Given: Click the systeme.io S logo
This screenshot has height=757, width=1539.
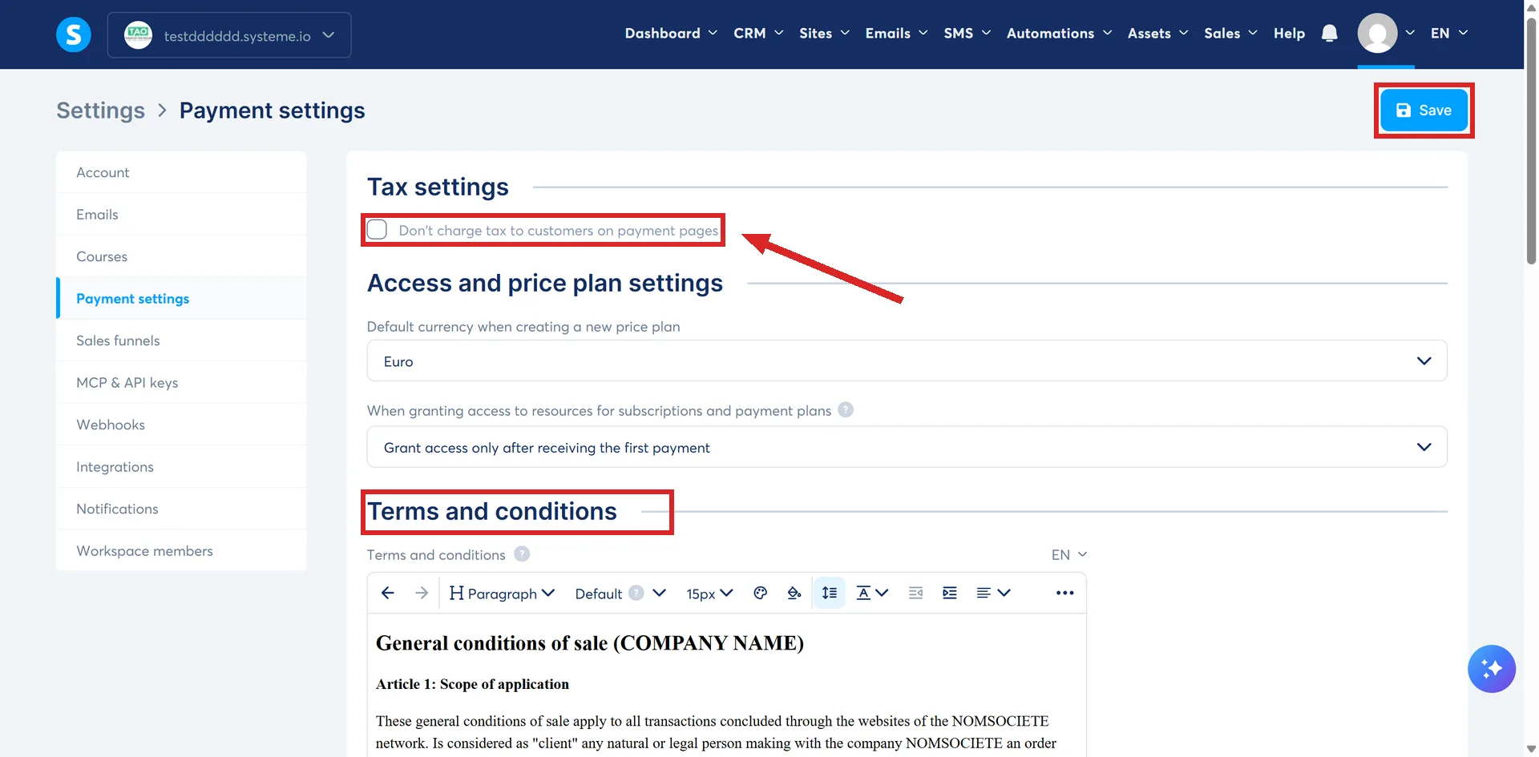Looking at the screenshot, I should (x=73, y=34).
